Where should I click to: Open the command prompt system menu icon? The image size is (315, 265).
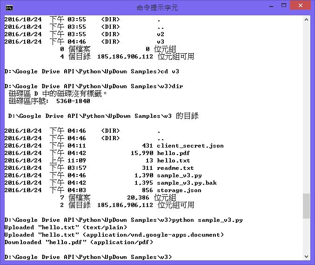tap(9, 8)
